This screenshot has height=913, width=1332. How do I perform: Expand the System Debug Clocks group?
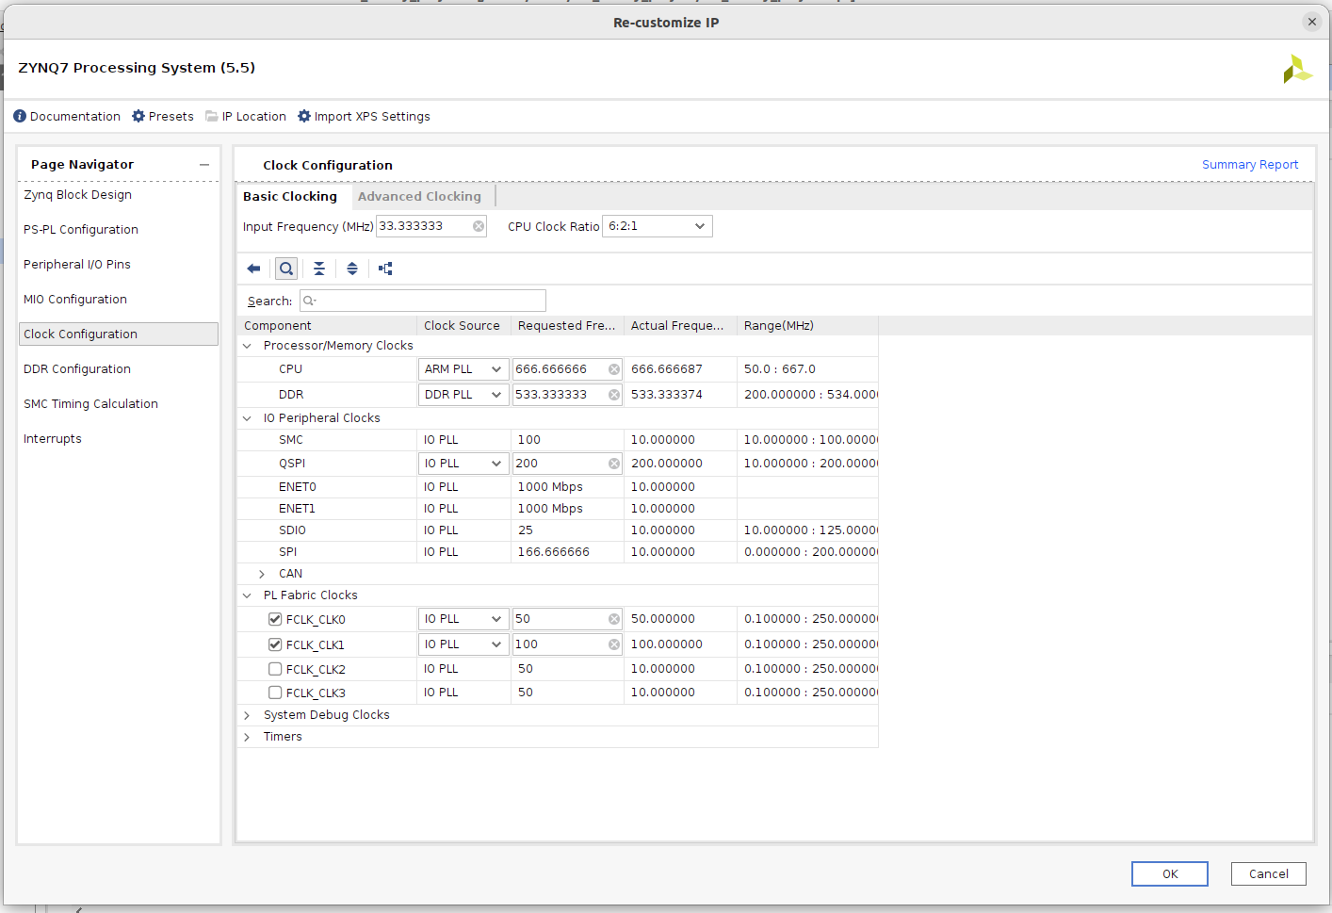pyautogui.click(x=247, y=715)
